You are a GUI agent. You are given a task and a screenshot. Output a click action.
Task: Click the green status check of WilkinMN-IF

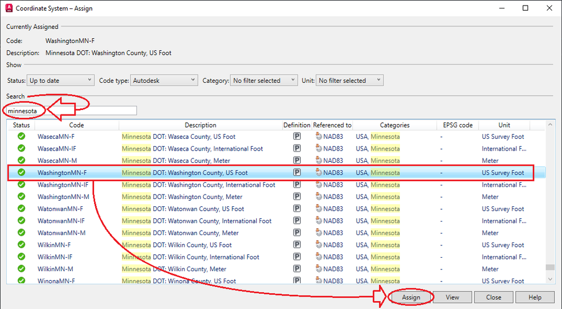(21, 257)
